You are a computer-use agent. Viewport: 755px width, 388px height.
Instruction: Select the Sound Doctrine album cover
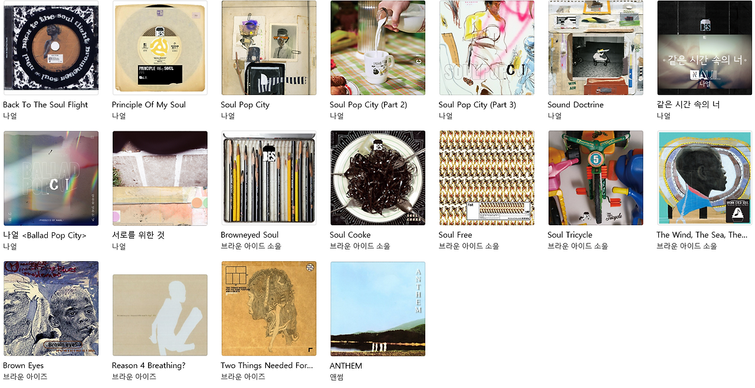596,48
